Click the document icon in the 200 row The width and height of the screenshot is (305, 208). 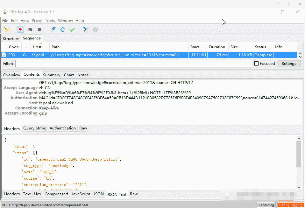click(4, 55)
